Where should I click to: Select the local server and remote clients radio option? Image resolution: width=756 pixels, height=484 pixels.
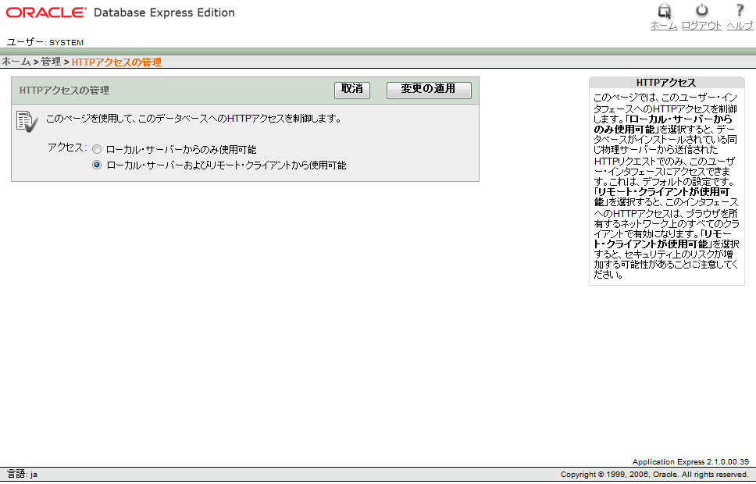coord(97,165)
